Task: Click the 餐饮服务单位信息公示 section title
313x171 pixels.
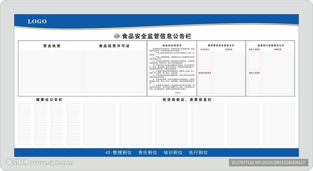Action: 221,45
